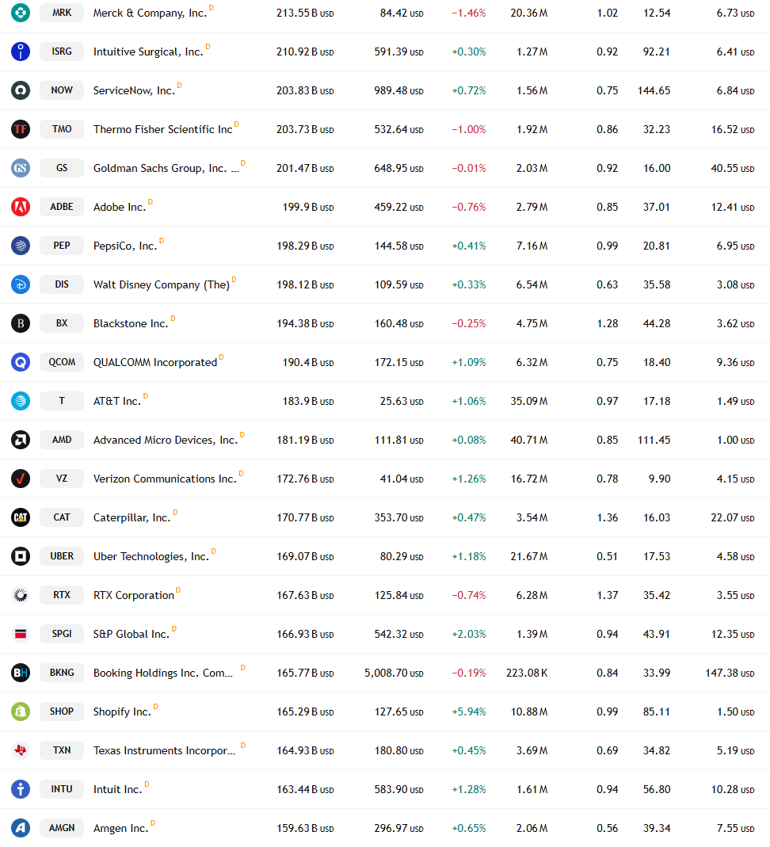Click P/E value 144.65

[x=654, y=91]
